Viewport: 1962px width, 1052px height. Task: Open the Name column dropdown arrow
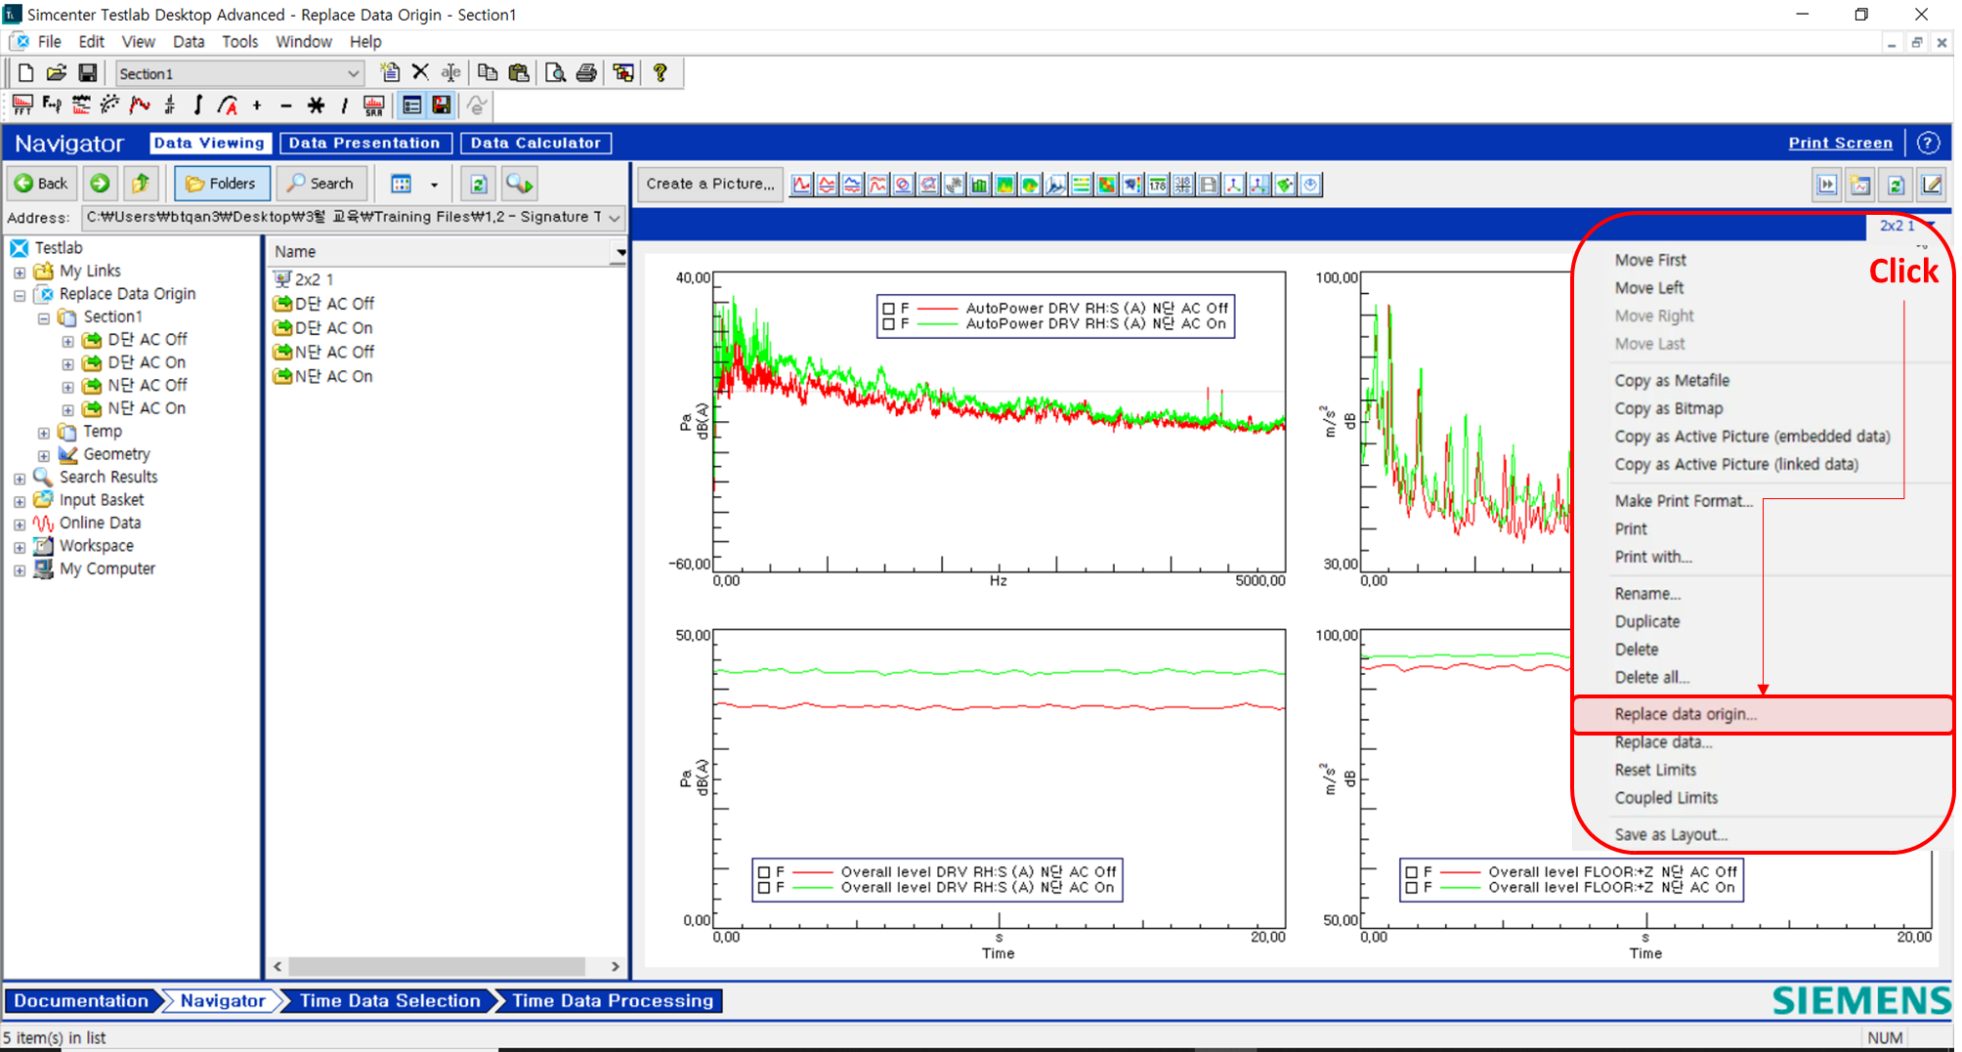click(619, 253)
